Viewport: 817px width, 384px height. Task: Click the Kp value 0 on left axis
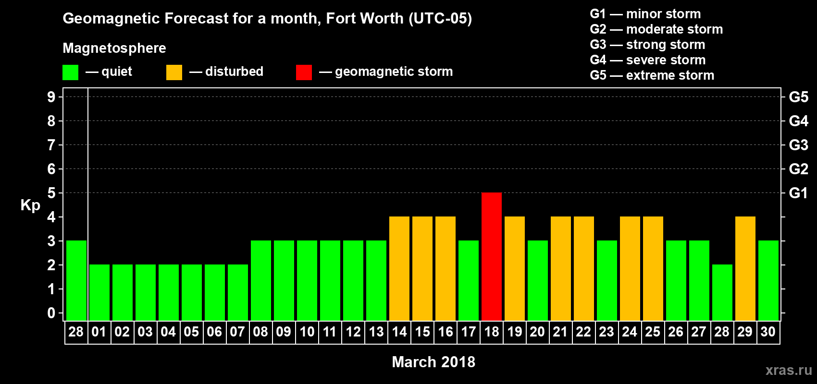[51, 313]
